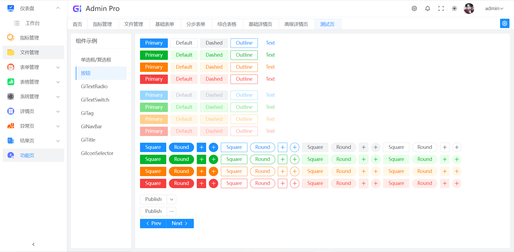
Task: Click the 表格管理 chart icon in sidebar
Action: click(x=10, y=82)
